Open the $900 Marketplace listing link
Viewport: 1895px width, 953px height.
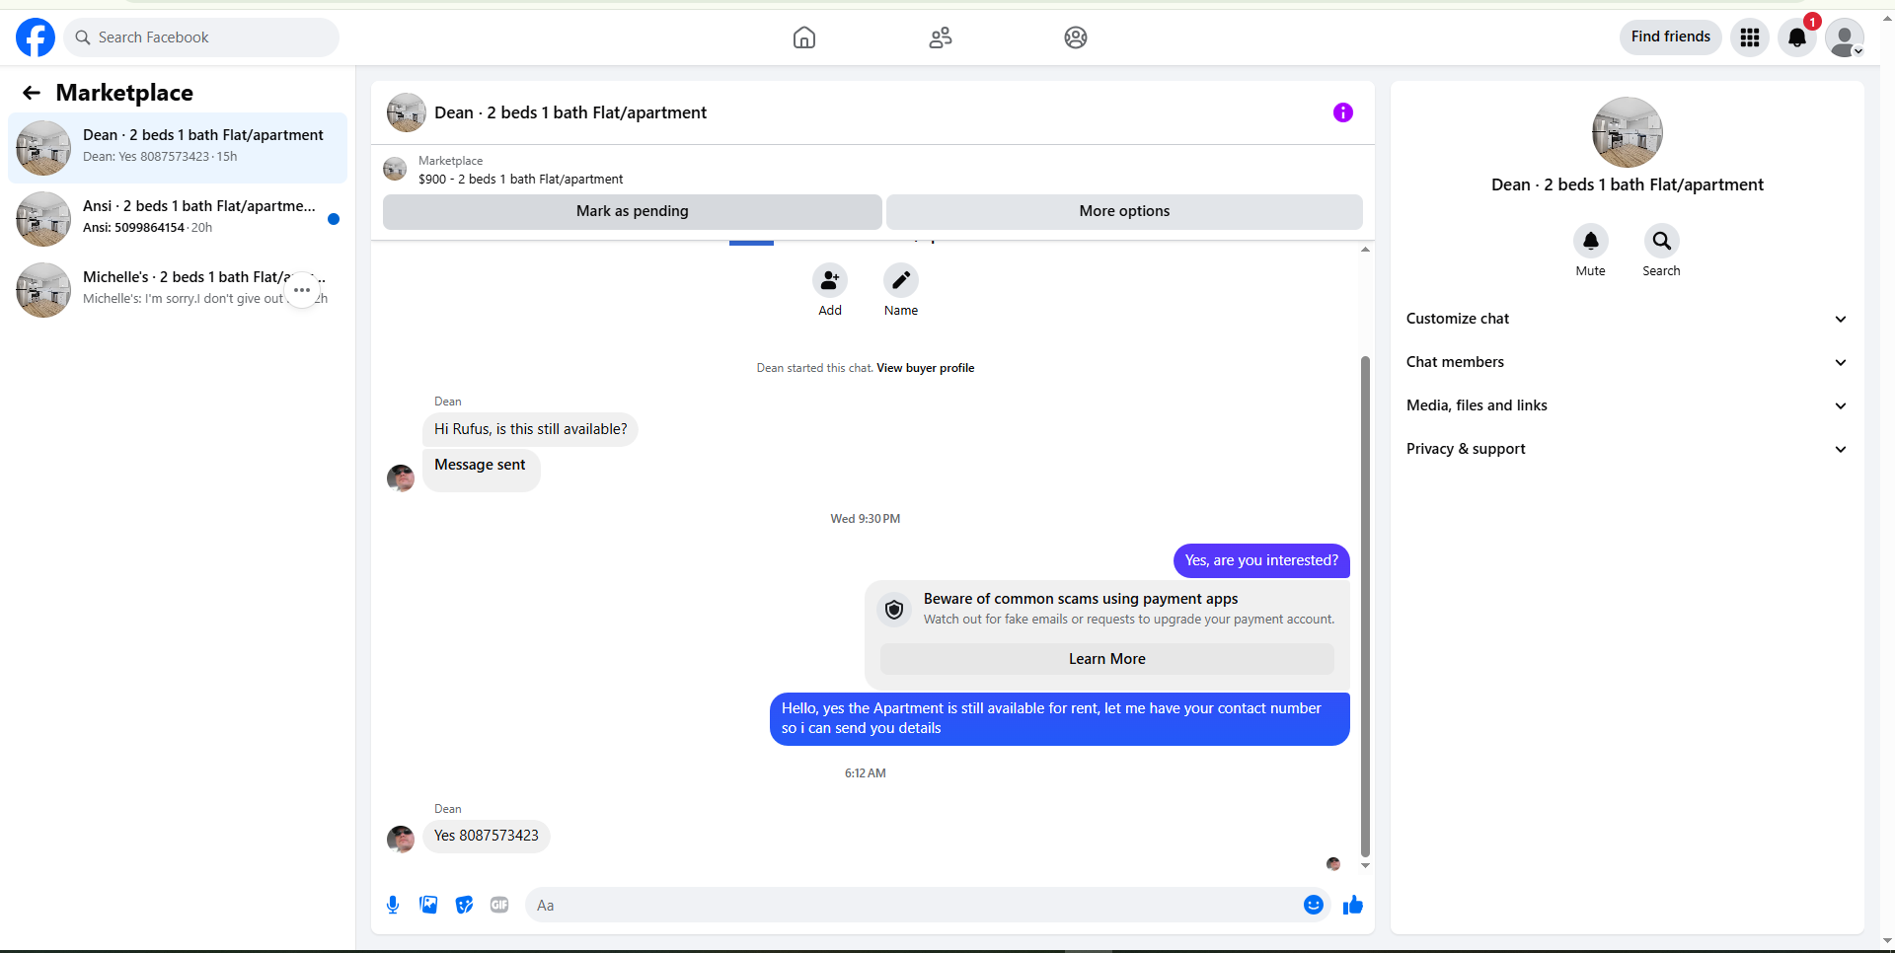pos(520,180)
